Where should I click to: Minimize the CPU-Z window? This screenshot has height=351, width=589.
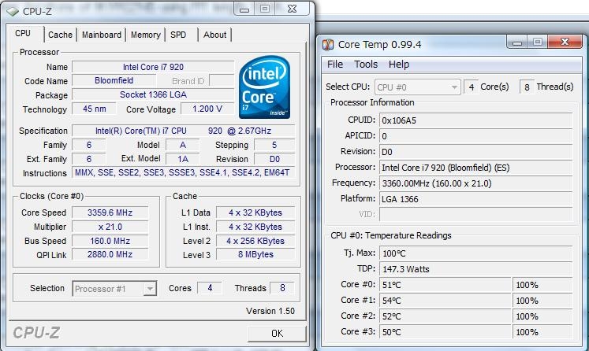244,9
